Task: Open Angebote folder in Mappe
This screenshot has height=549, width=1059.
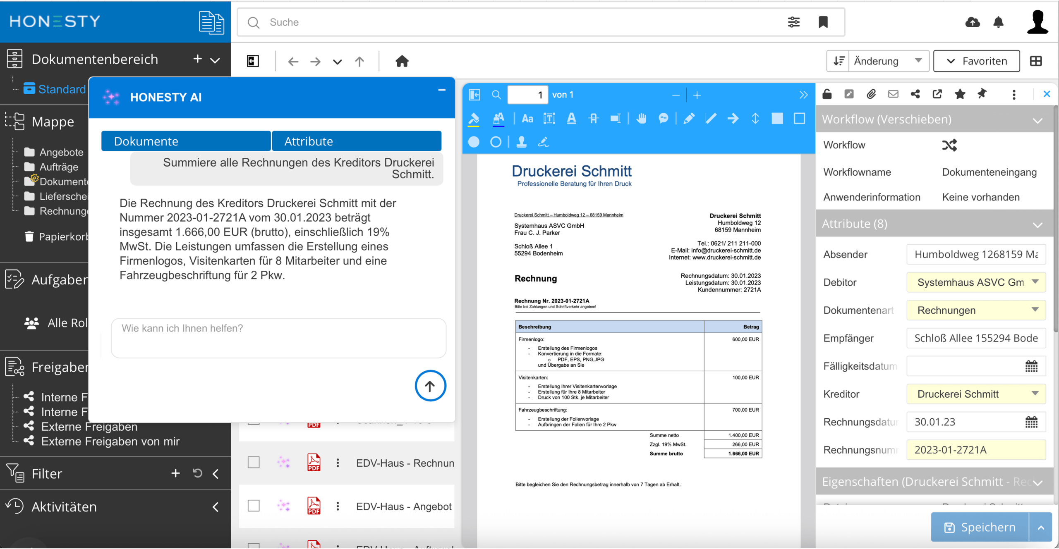Action: (x=61, y=152)
